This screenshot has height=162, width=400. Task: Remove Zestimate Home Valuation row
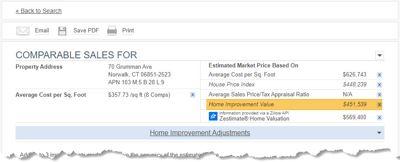[379, 118]
